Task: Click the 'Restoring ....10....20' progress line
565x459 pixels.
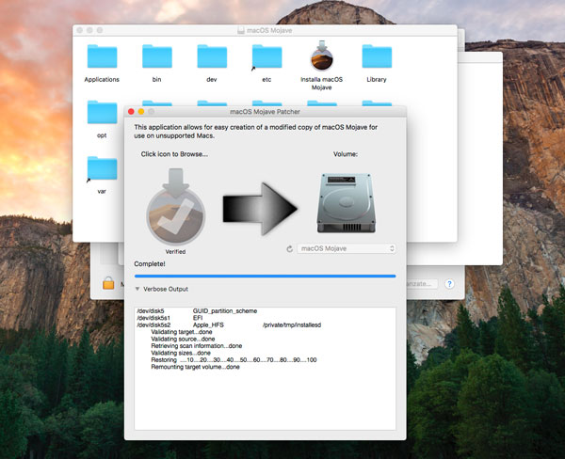Action: pos(234,360)
